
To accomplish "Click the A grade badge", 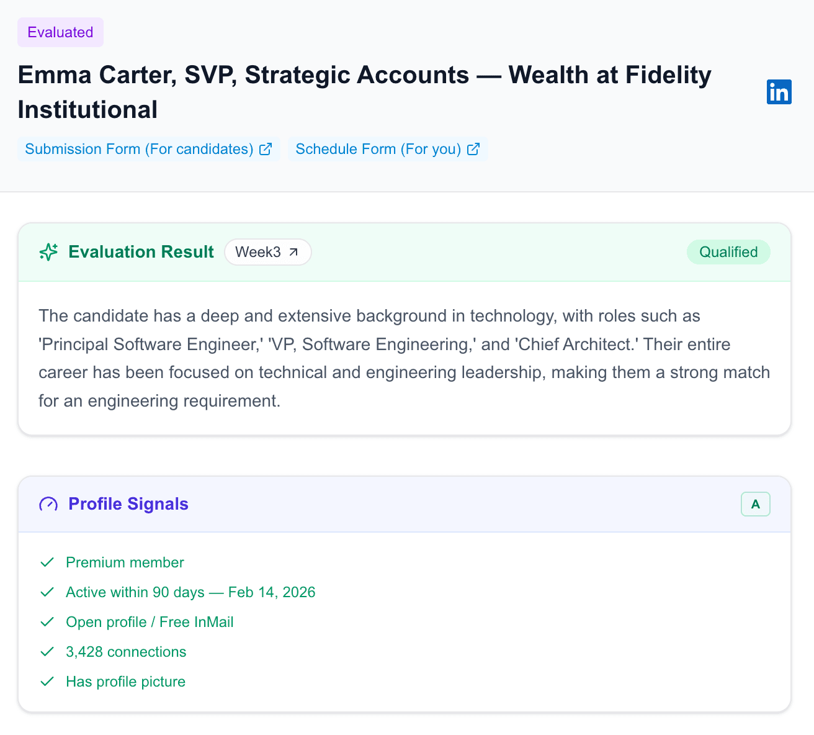I will tap(756, 504).
